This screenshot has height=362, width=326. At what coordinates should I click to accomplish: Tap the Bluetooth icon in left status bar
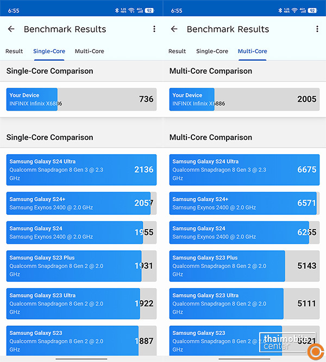[x=117, y=10]
